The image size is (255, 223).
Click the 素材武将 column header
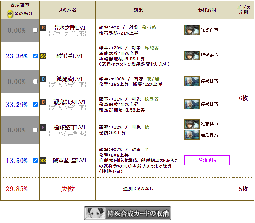tap(207, 10)
